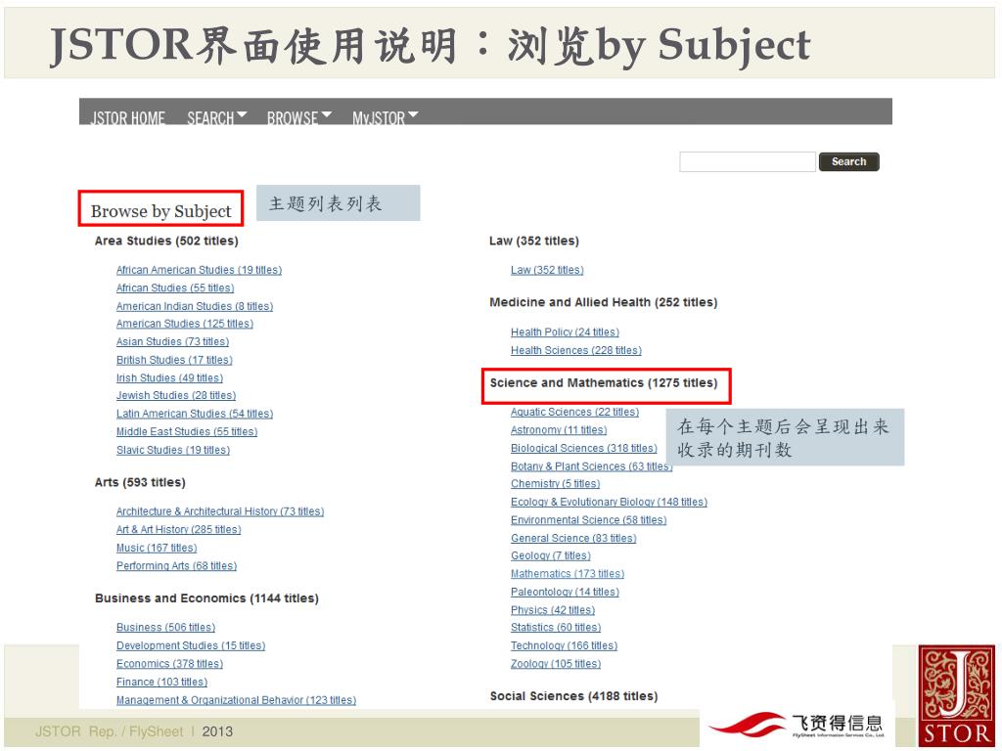Open Paleontology (14 titles) link

pos(565,592)
